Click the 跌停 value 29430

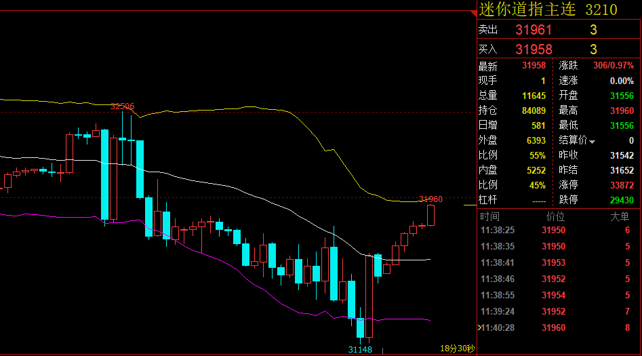click(x=622, y=200)
